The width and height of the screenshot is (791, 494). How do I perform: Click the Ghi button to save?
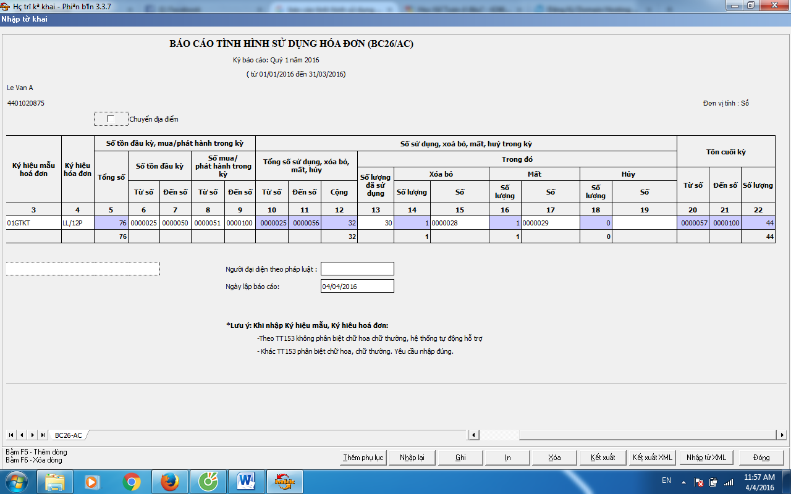(460, 458)
